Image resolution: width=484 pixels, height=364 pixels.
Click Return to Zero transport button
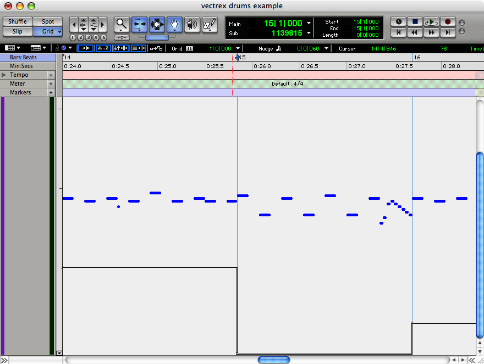399,32
